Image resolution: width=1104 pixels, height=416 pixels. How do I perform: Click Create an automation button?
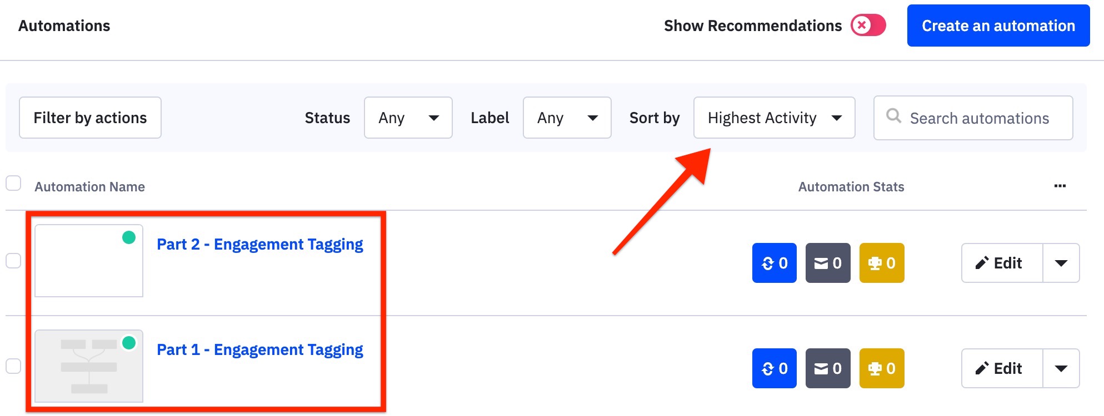click(x=998, y=26)
